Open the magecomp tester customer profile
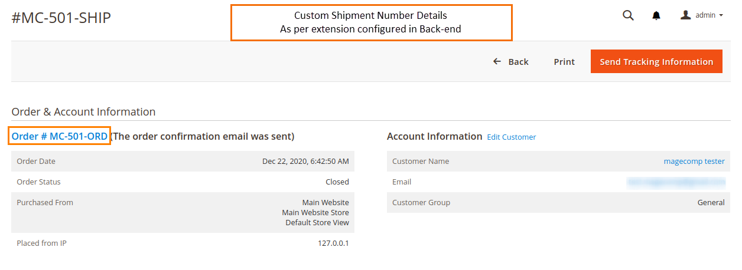Viewport: 742px width, 270px height. 694,161
